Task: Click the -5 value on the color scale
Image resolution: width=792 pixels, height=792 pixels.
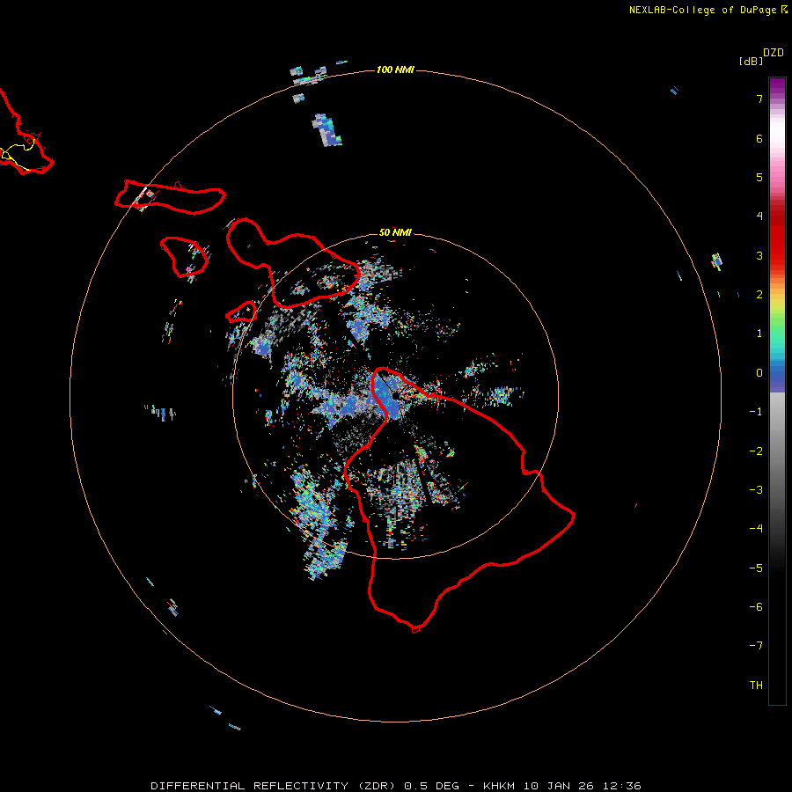Action: pyautogui.click(x=756, y=568)
